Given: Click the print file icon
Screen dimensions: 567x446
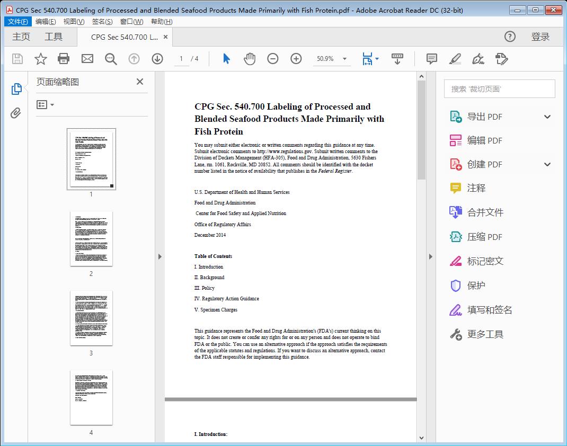Looking at the screenshot, I should point(64,59).
